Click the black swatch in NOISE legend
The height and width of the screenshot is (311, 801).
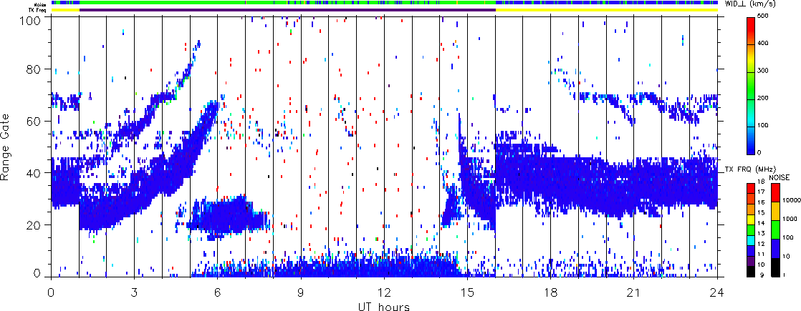coord(774,267)
